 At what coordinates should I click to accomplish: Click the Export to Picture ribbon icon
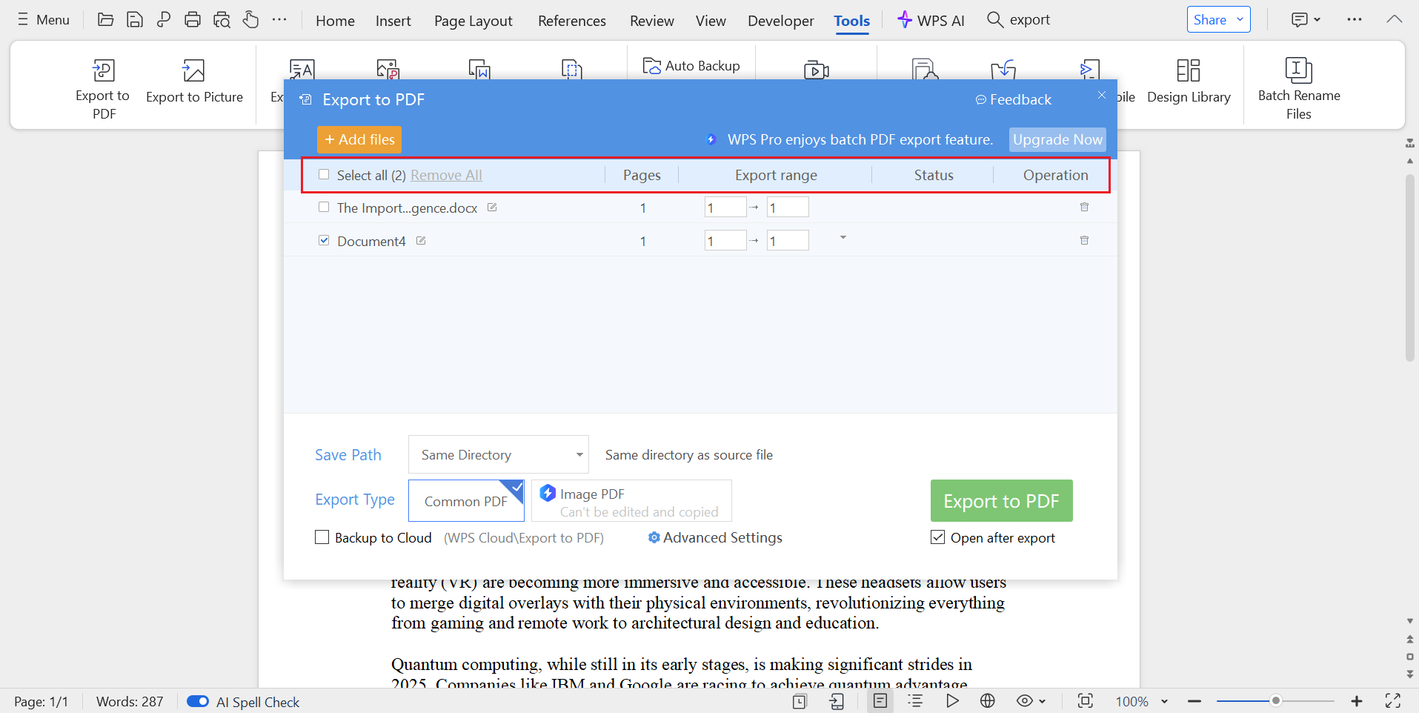tap(193, 70)
